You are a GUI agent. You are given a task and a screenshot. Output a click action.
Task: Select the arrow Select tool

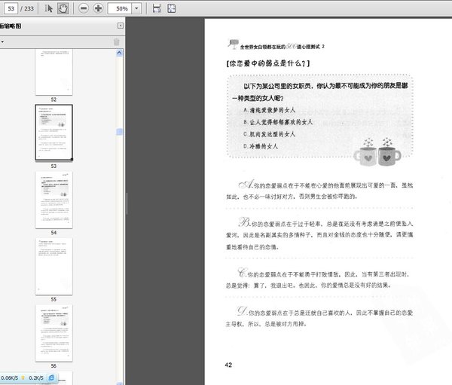pyautogui.click(x=48, y=8)
